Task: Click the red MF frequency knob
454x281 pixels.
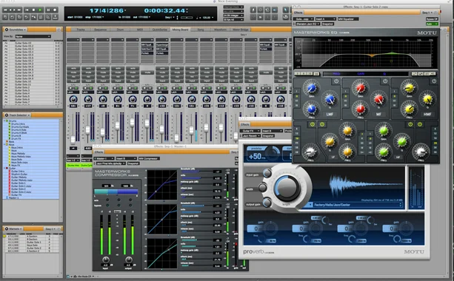Action: click(x=360, y=109)
